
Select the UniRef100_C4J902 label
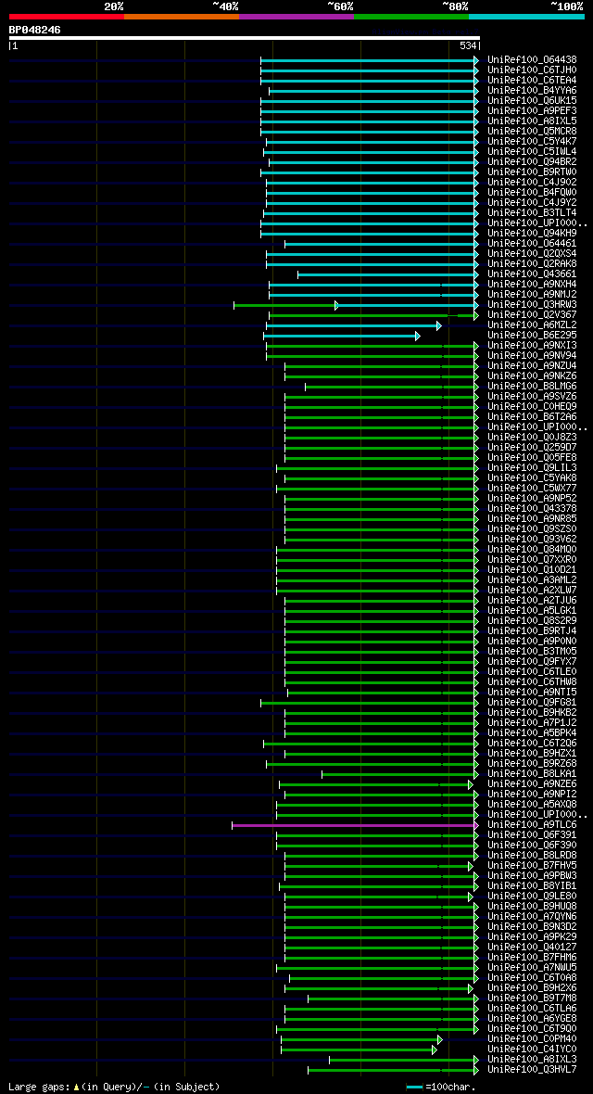coord(532,183)
